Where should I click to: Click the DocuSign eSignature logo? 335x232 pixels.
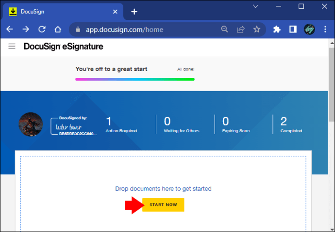[64, 46]
